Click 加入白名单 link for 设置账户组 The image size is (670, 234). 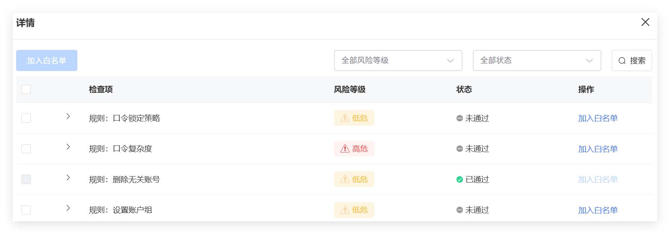(x=598, y=210)
